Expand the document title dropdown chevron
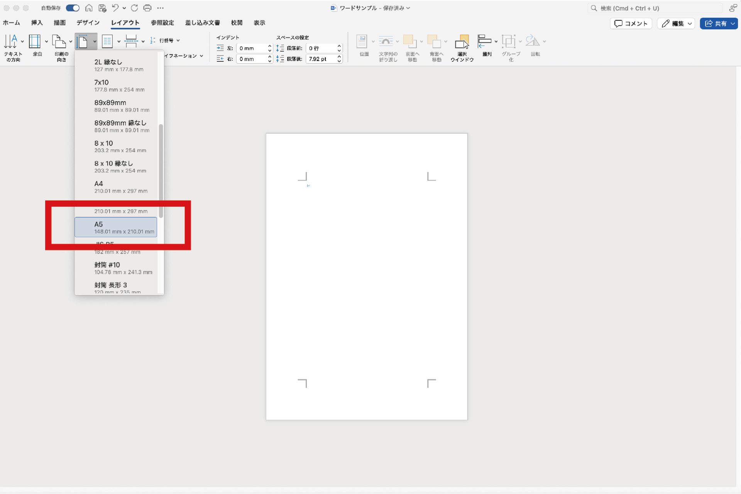The image size is (741, 494). [408, 8]
